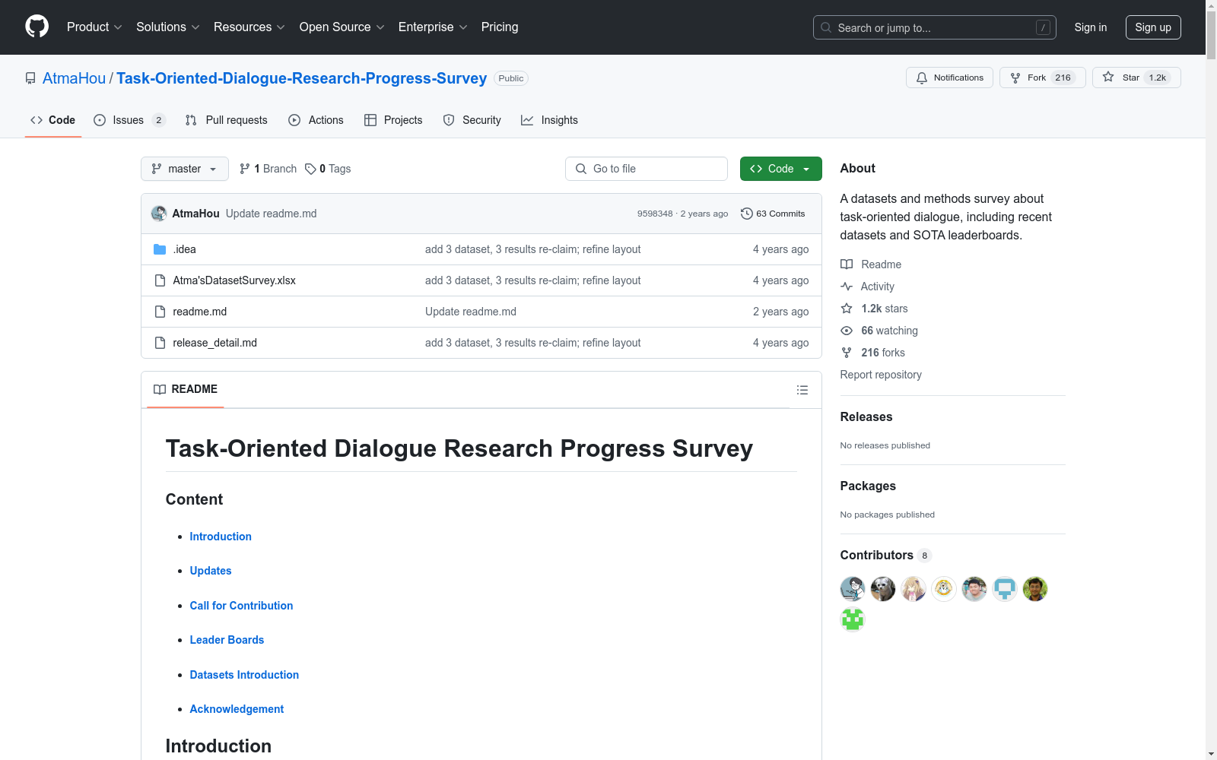Click the Sign in link
Image resolution: width=1217 pixels, height=760 pixels.
pos(1091,27)
